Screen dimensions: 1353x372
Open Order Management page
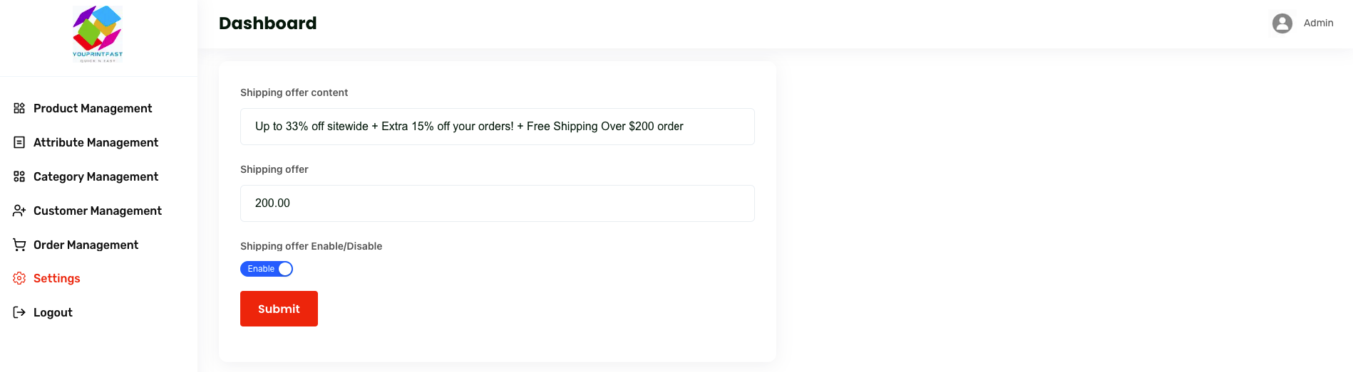coord(86,245)
